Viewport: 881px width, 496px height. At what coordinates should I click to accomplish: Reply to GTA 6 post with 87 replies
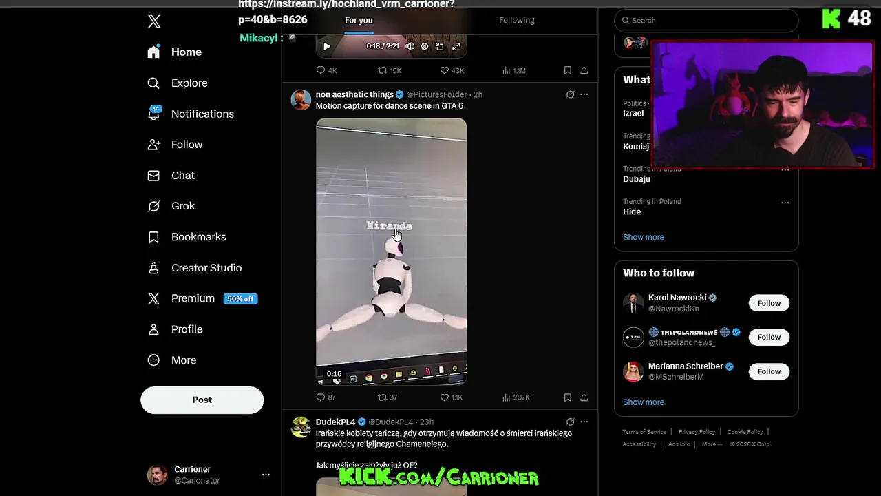[x=326, y=397]
